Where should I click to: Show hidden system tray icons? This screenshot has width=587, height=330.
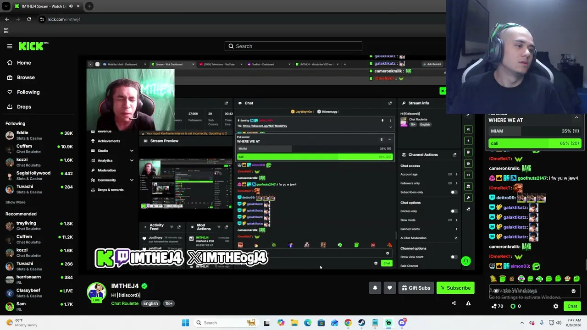click(522, 323)
